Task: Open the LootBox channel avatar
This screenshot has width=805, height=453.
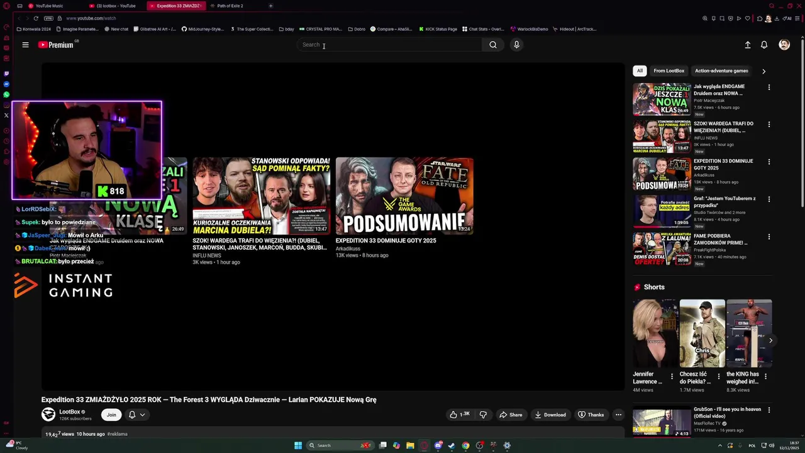Action: click(48, 415)
